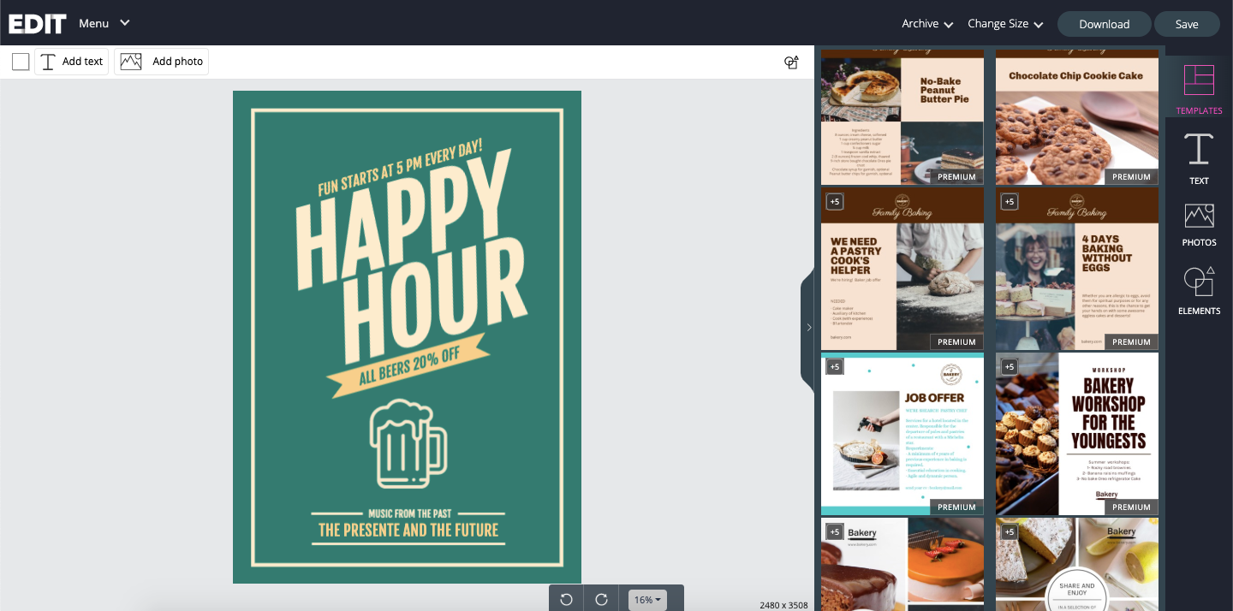This screenshot has width=1233, height=611.
Task: Select the Text tool in sidebar
Action: [x=1199, y=157]
